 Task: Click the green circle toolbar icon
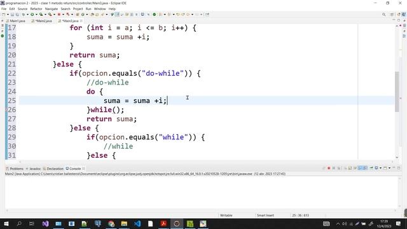click(x=154, y=15)
